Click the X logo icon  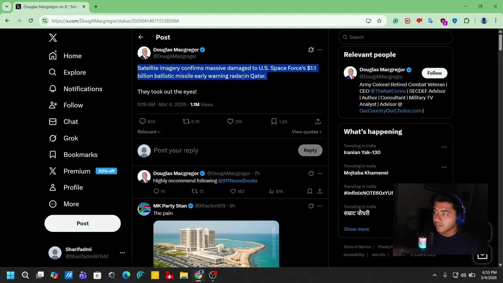click(53, 38)
